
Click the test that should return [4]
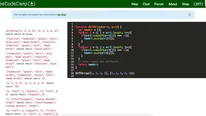point(29,85)
